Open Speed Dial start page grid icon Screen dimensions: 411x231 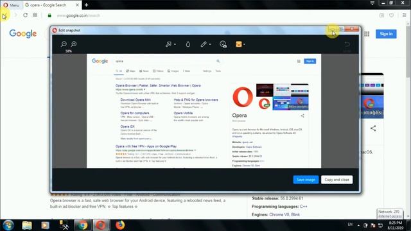[35, 15]
